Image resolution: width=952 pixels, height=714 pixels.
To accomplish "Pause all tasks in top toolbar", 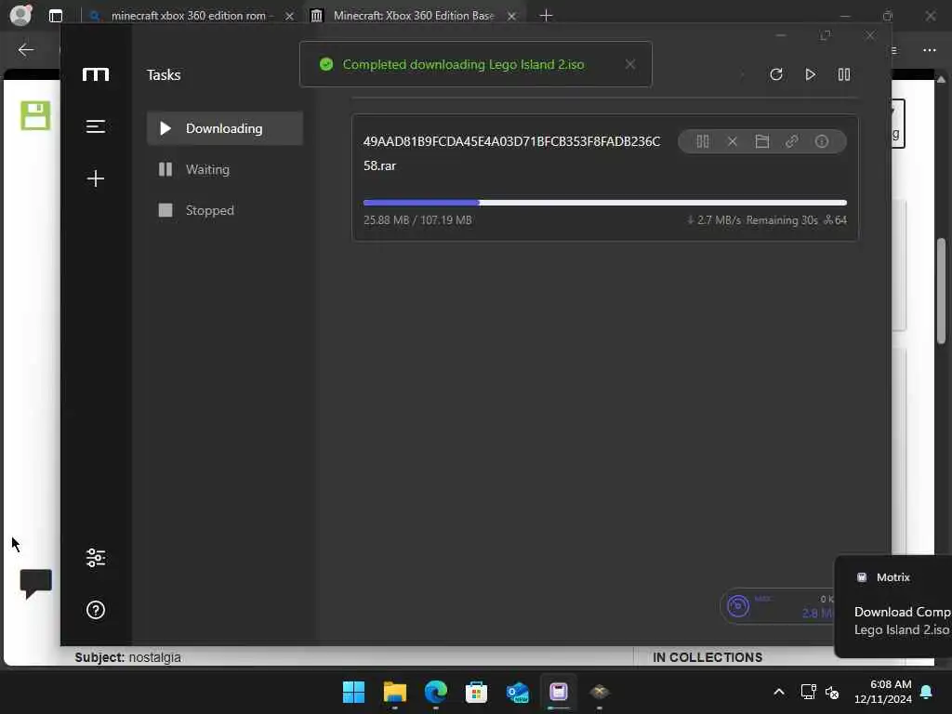I will tap(844, 74).
